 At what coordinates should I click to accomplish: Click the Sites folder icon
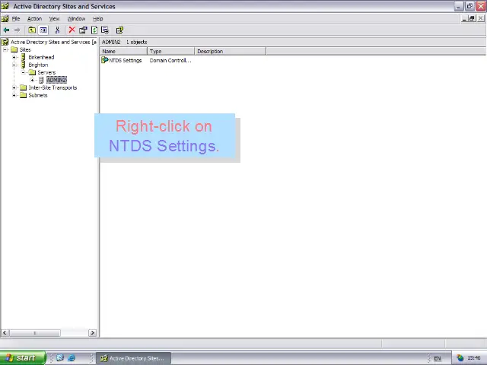14,49
